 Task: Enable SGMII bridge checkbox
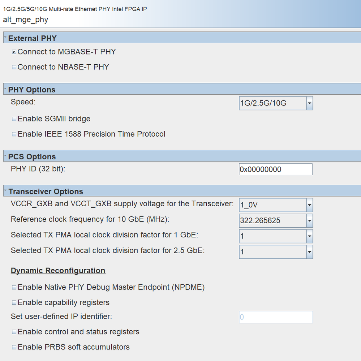(x=14, y=119)
